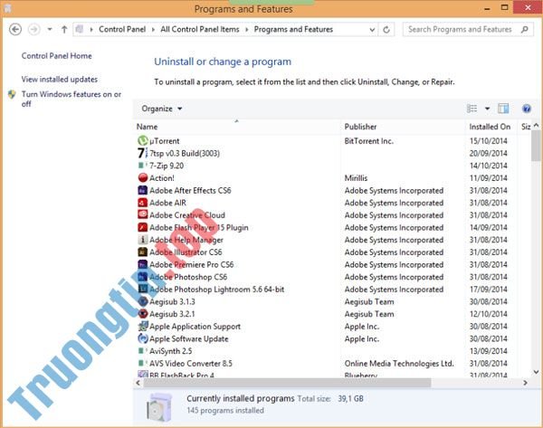Click the vertical scrollbar down arrow

tap(536, 372)
